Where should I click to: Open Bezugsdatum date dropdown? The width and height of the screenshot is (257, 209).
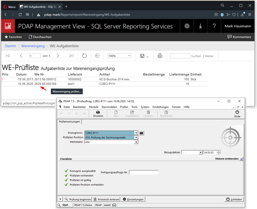200,153
